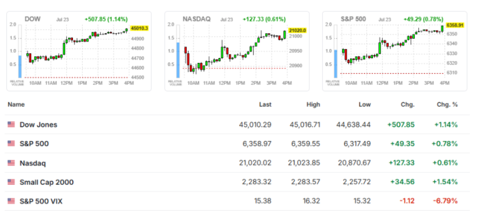Sort table by Last column header
This screenshot has height=214, width=479.
tap(265, 105)
